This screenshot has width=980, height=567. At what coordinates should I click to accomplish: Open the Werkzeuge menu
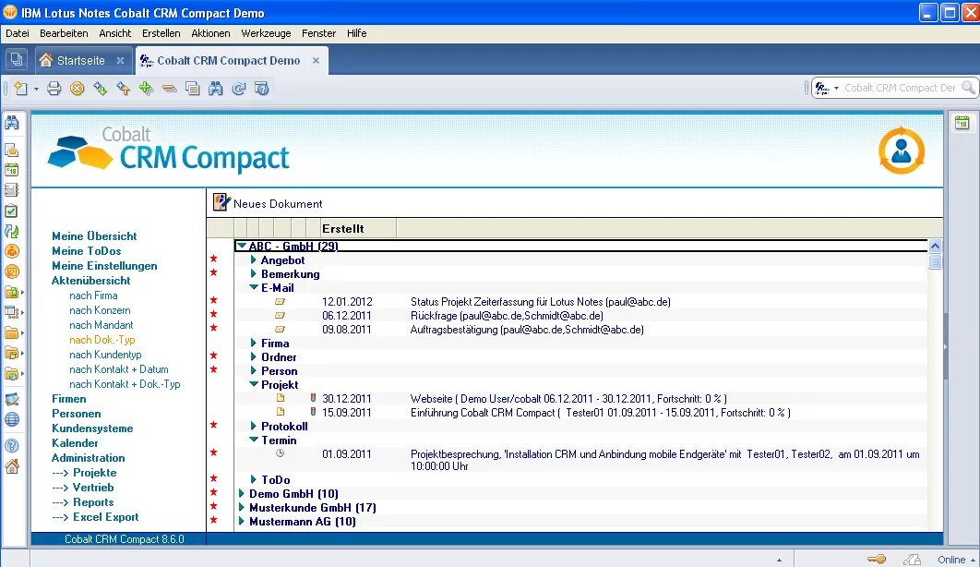pos(267,33)
